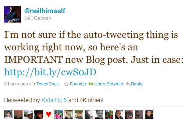Click the TweetDeck source link
Screen dimensions: 187x126
[48, 84]
